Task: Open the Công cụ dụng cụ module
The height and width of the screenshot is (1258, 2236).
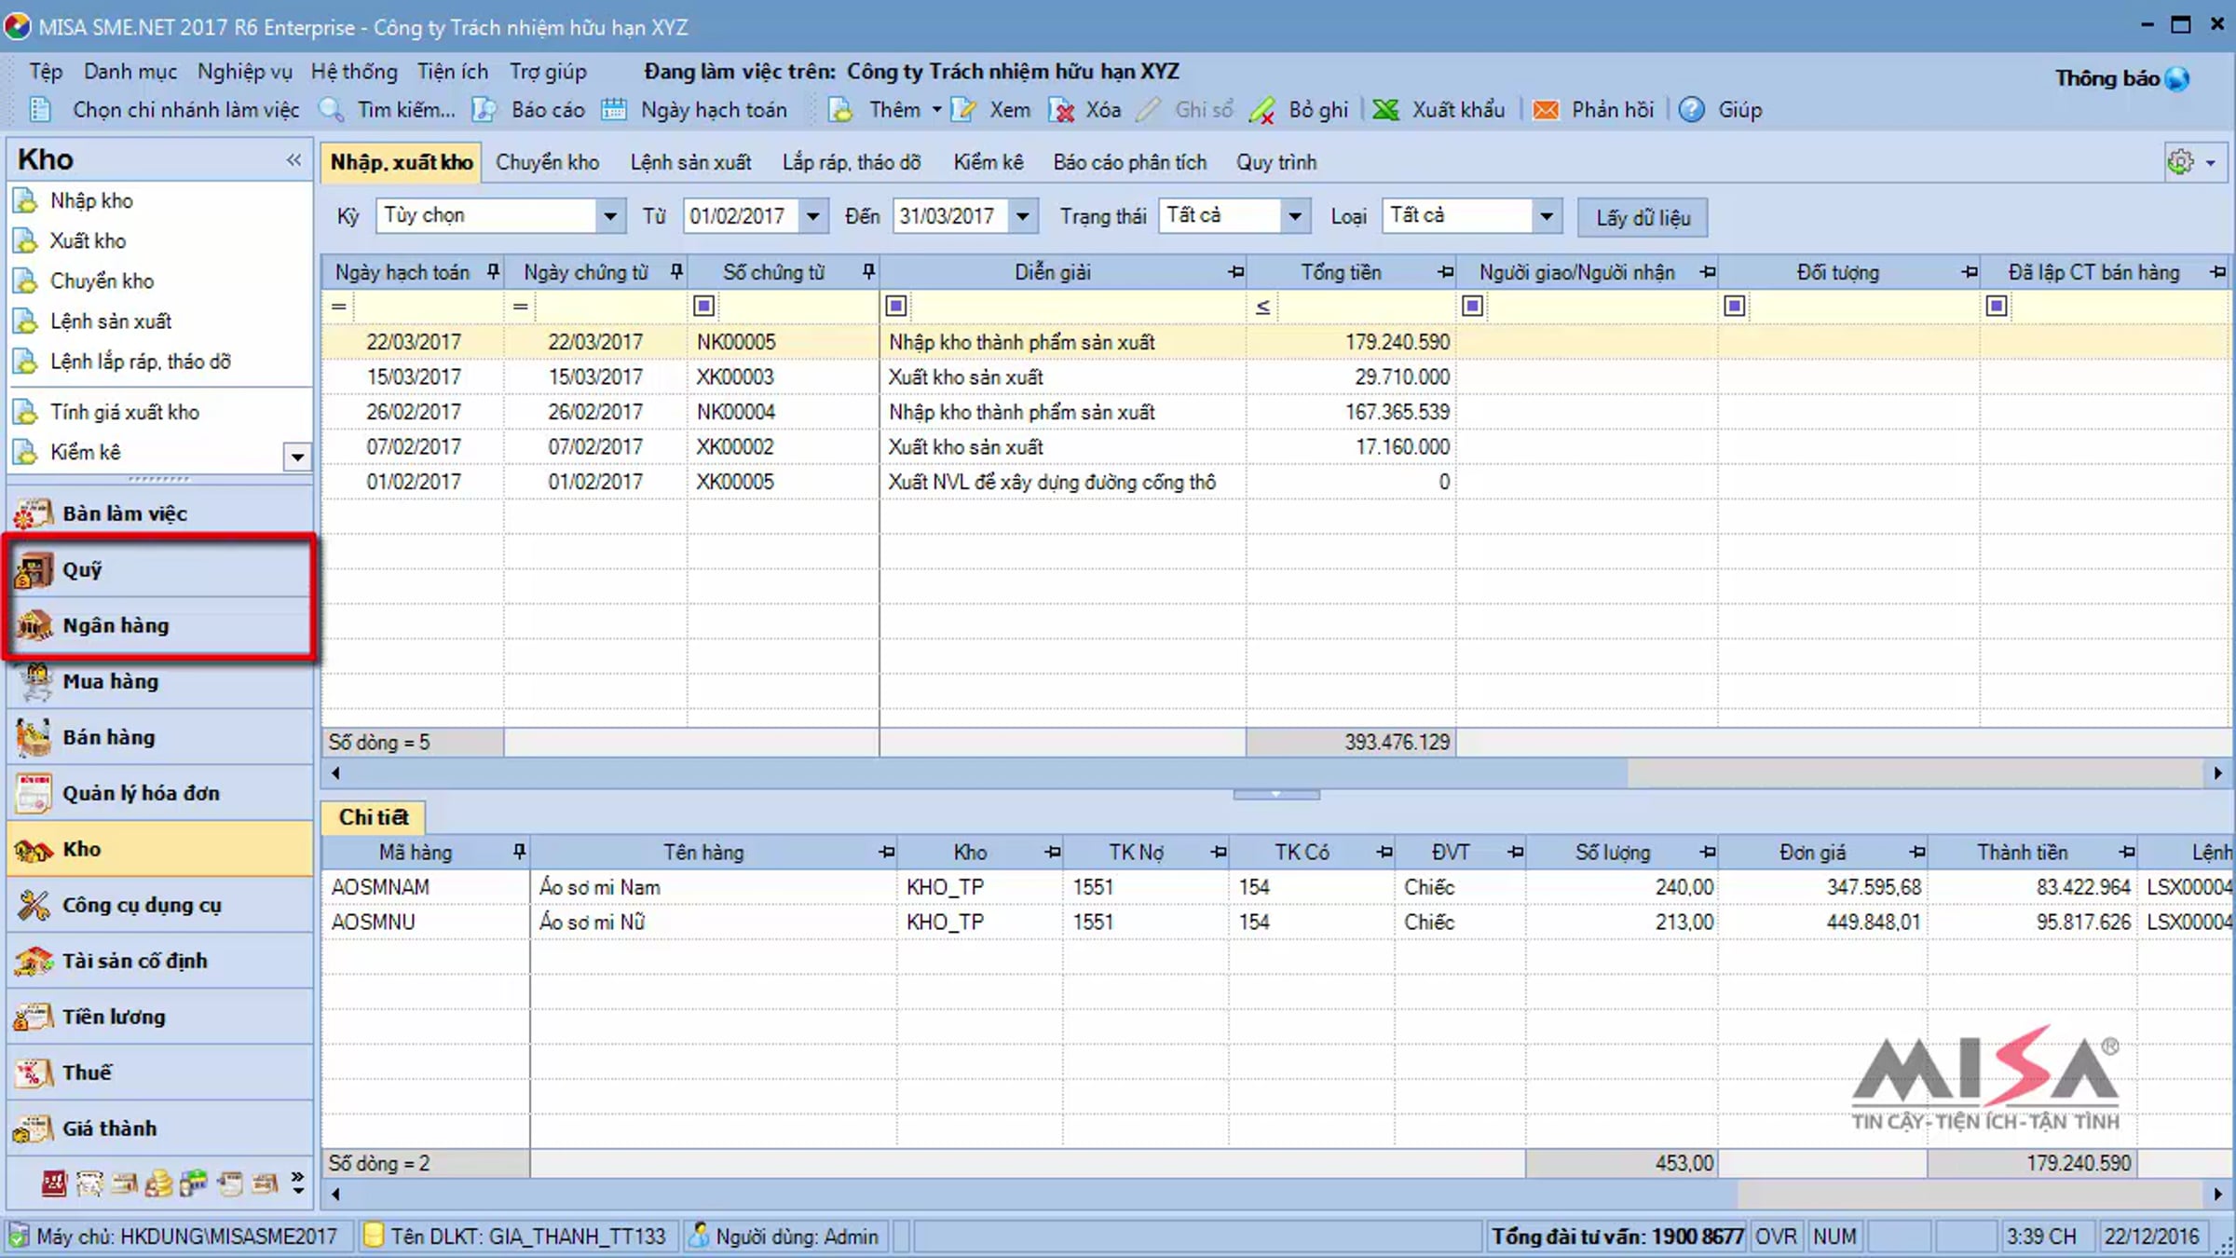Action: 160,905
